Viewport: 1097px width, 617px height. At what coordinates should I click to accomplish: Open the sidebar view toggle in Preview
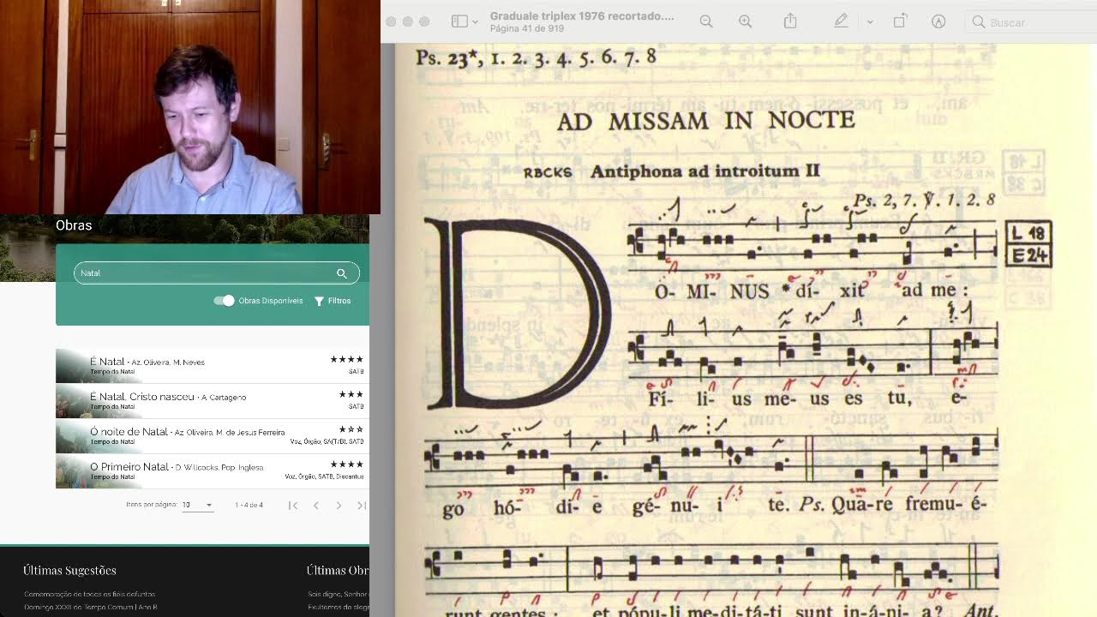tap(459, 21)
